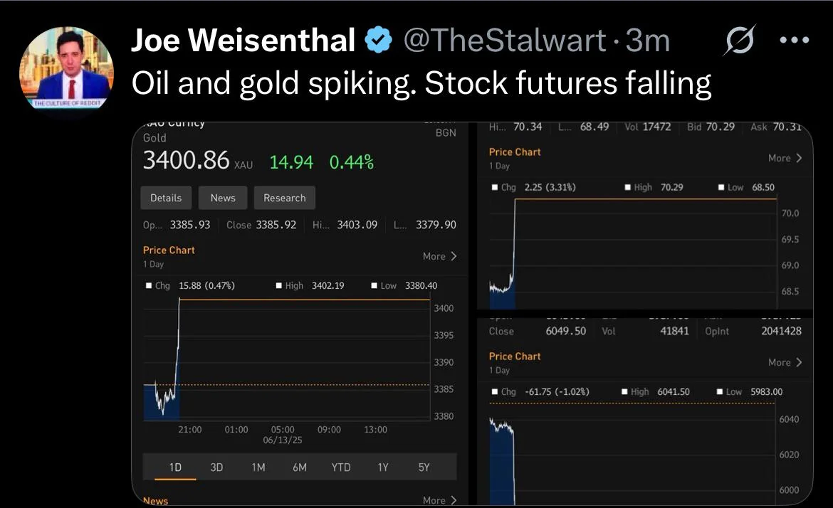The height and width of the screenshot is (508, 833).
Task: Toggle the gold chart High legend square
Action: pyautogui.click(x=279, y=285)
